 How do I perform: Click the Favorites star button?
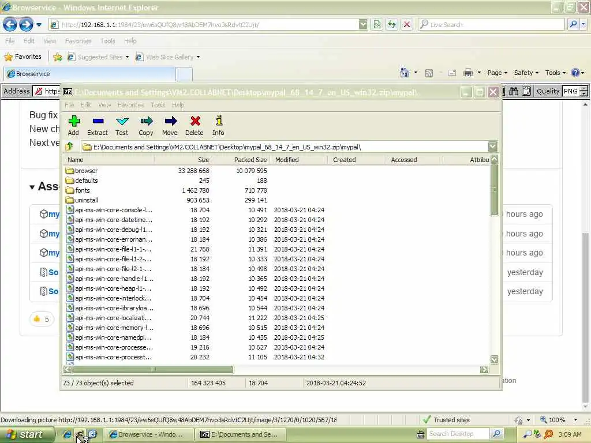23,57
